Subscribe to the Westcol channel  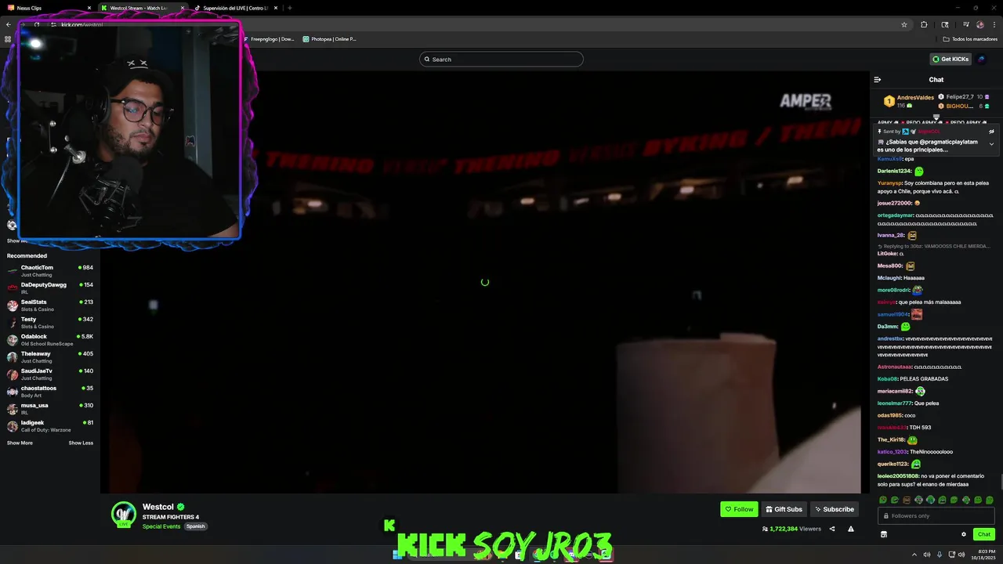click(x=834, y=509)
